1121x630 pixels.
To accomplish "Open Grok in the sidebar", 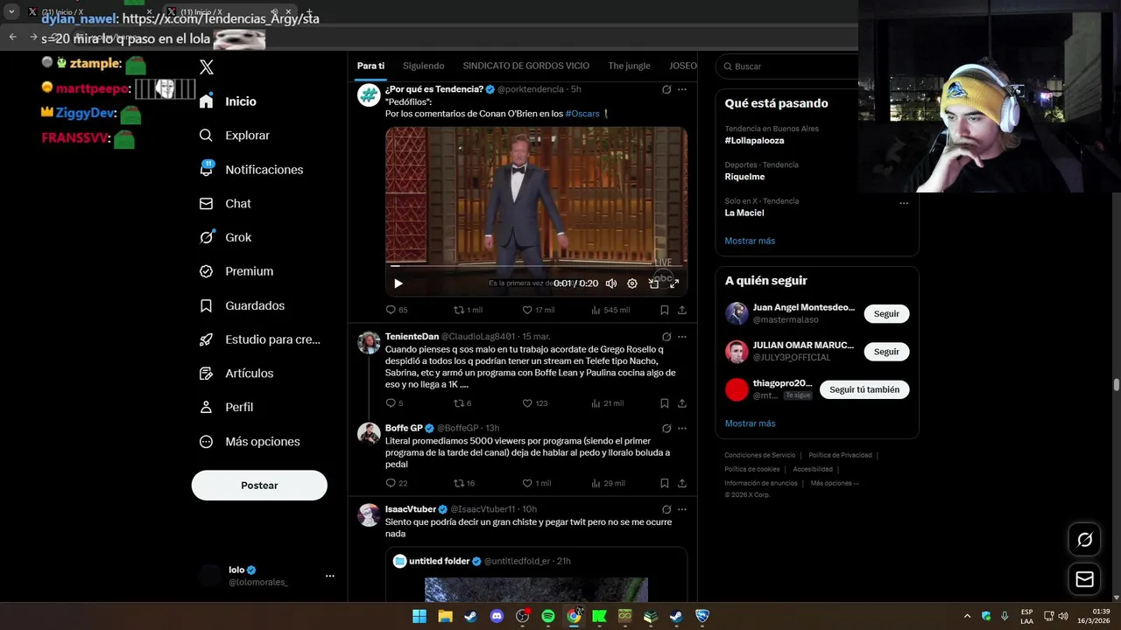I will click(224, 237).
